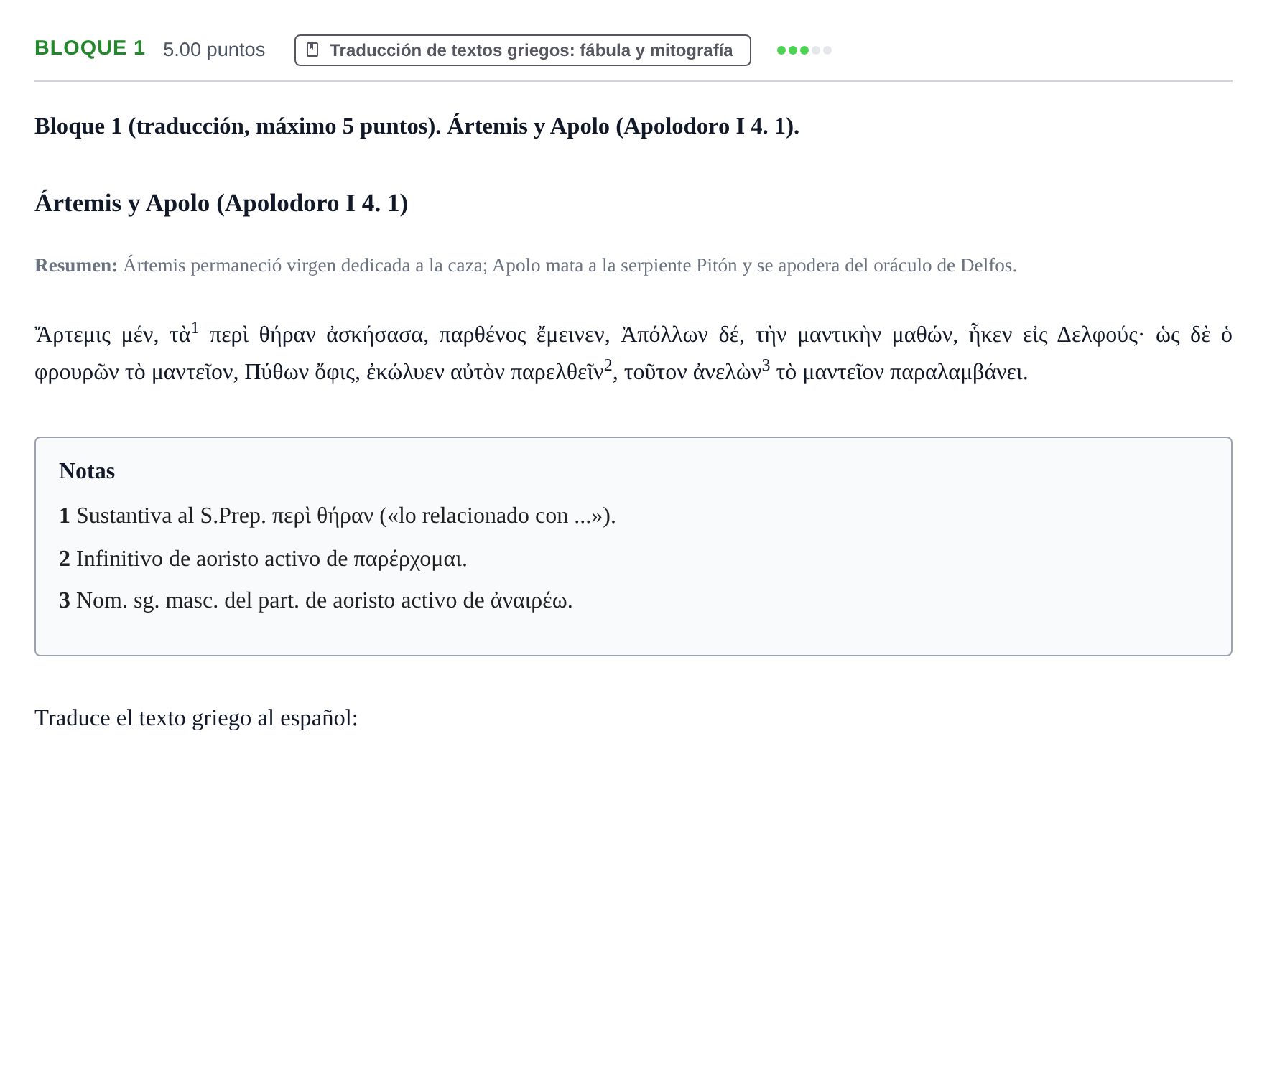1267x1070 pixels.
Task: Click footnote superscript 3 after 'ἀνελὼν'
Action: click(x=766, y=366)
